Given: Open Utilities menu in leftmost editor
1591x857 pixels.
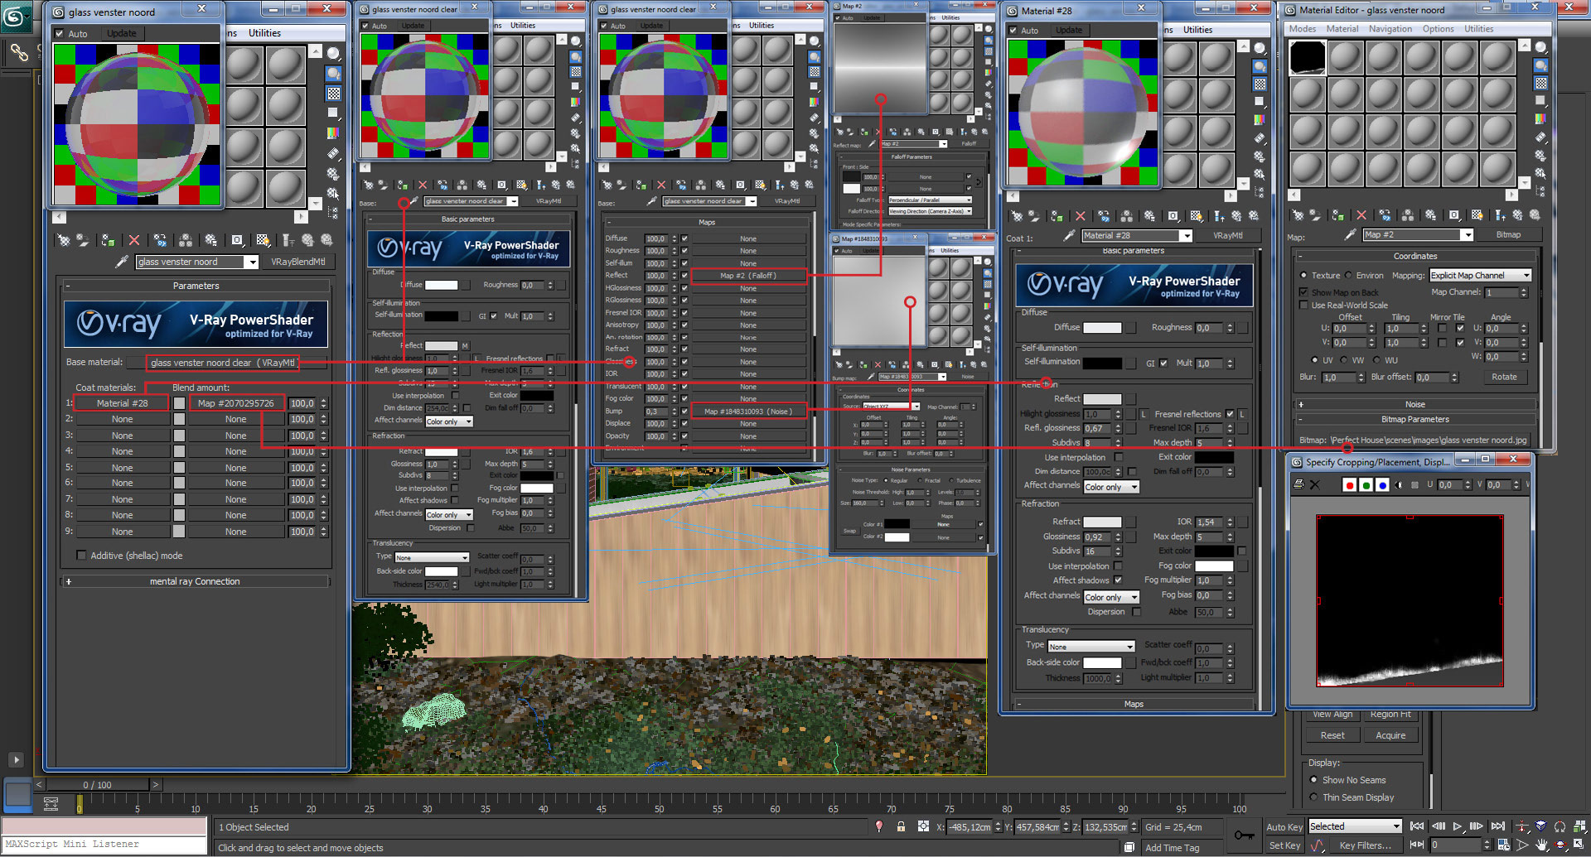Looking at the screenshot, I should [x=264, y=33].
